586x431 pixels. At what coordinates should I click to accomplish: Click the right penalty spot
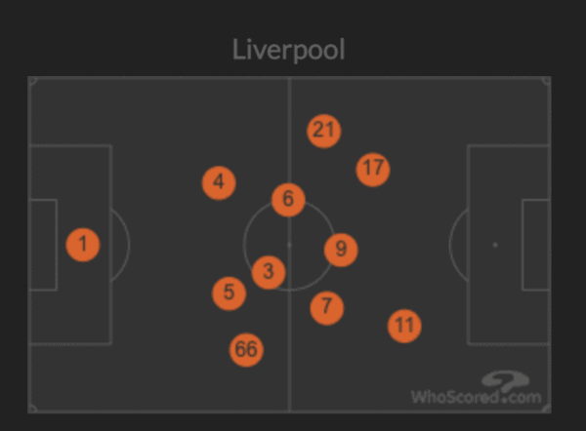point(495,245)
